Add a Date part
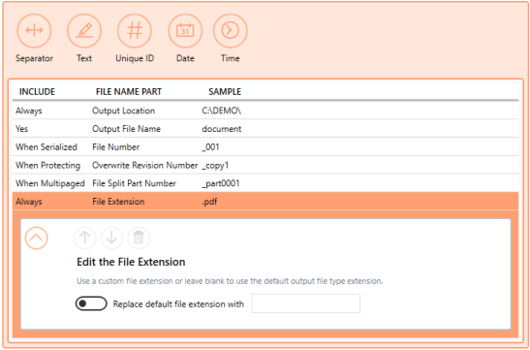The width and height of the screenshot is (530, 350). click(185, 31)
